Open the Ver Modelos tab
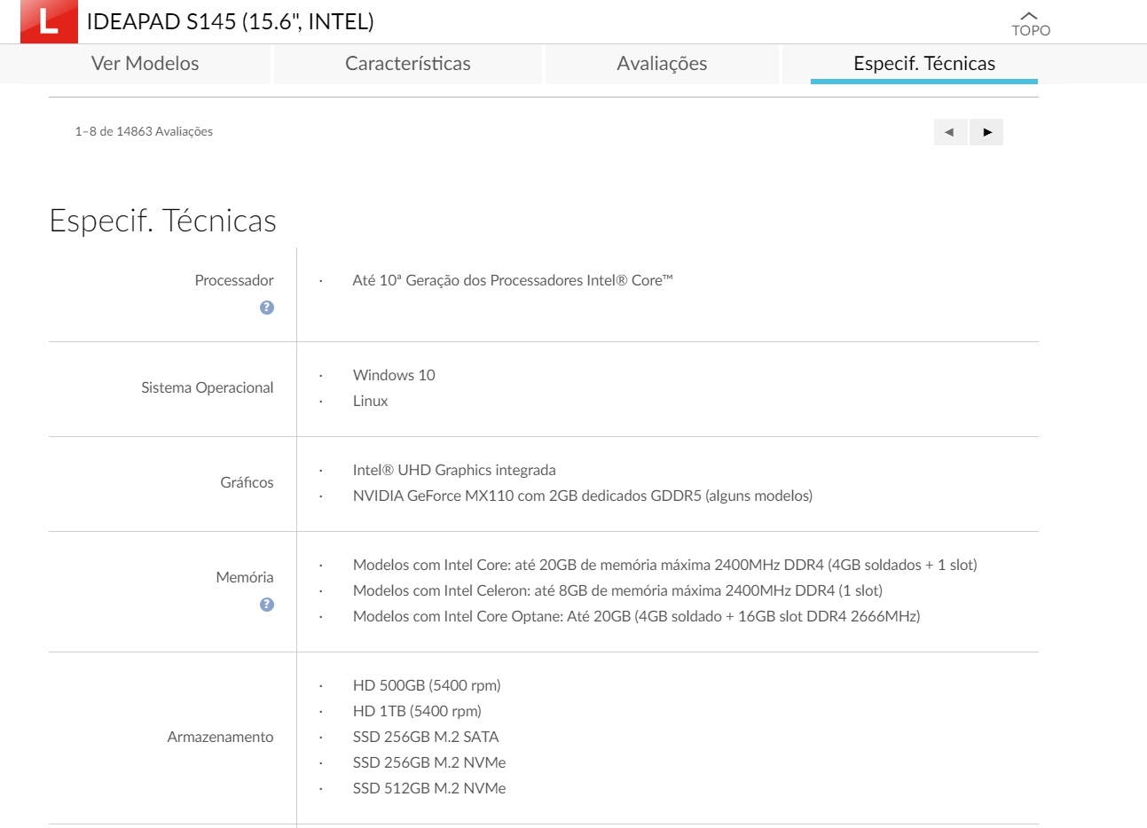The image size is (1147, 828). tap(145, 64)
